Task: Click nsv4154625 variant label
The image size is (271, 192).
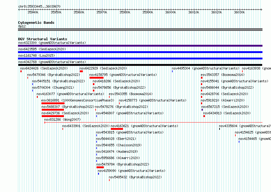Action: [x=253, y=132]
